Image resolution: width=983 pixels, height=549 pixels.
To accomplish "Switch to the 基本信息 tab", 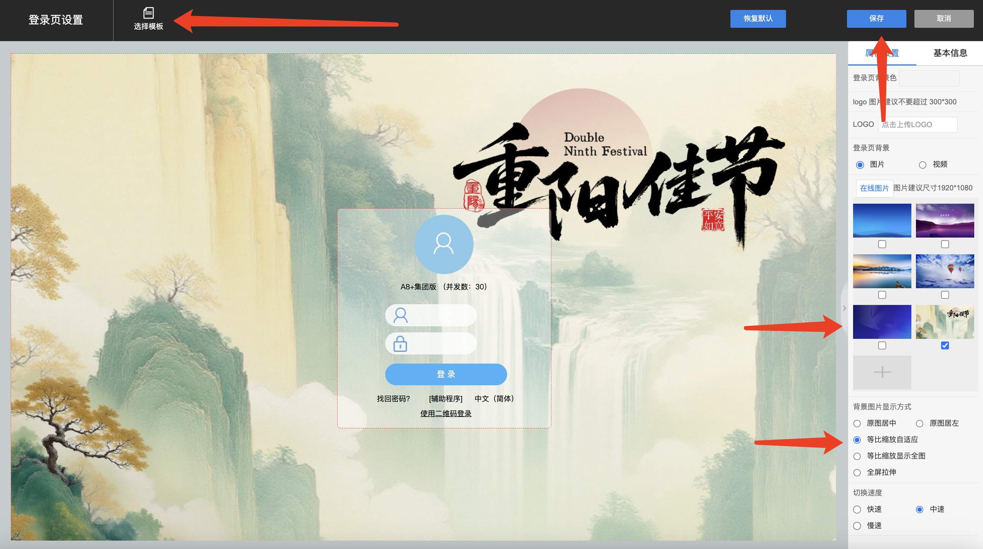I will (x=950, y=53).
